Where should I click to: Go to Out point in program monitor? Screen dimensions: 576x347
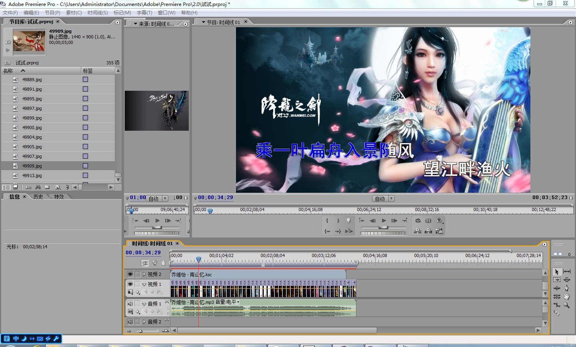point(338,231)
